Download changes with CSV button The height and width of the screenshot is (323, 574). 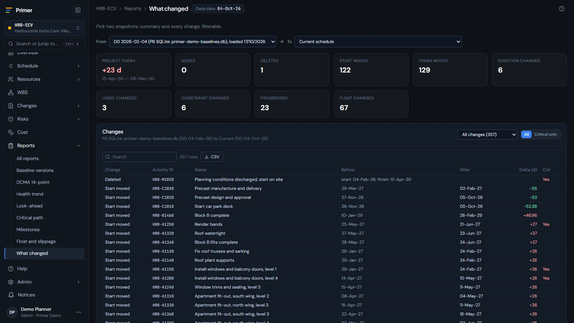[x=212, y=157]
